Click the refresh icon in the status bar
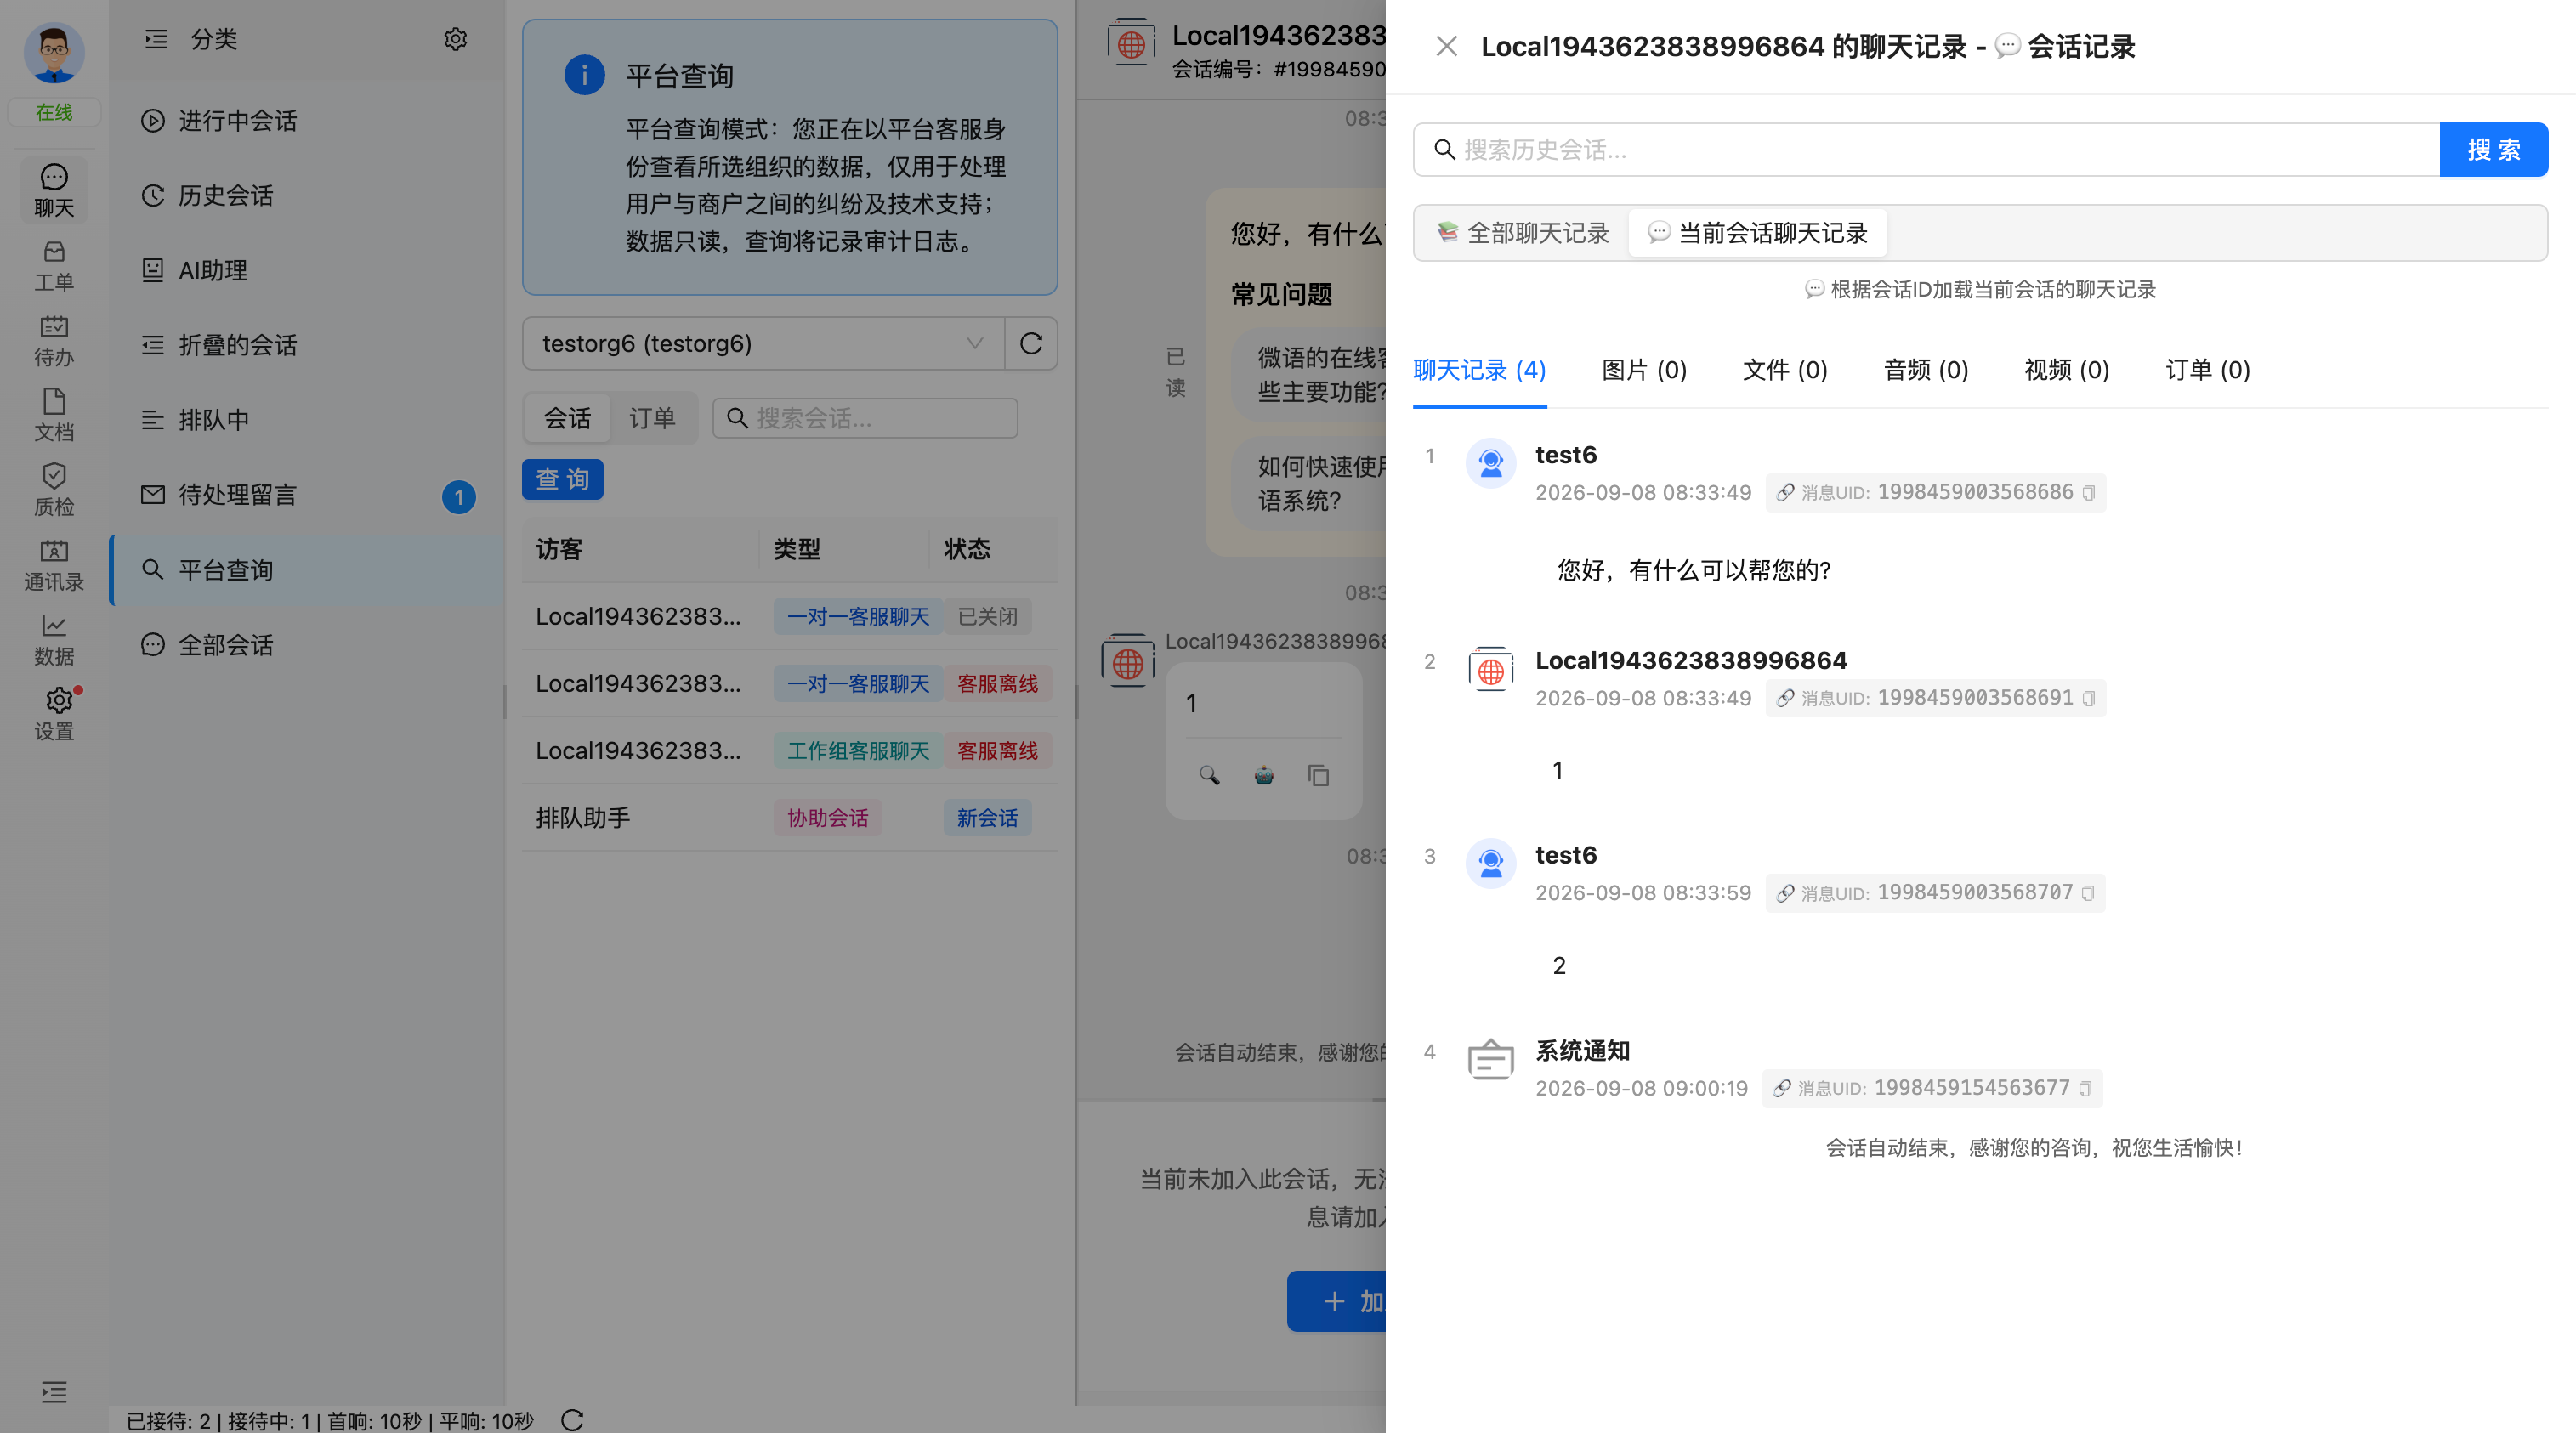 pyautogui.click(x=572, y=1419)
